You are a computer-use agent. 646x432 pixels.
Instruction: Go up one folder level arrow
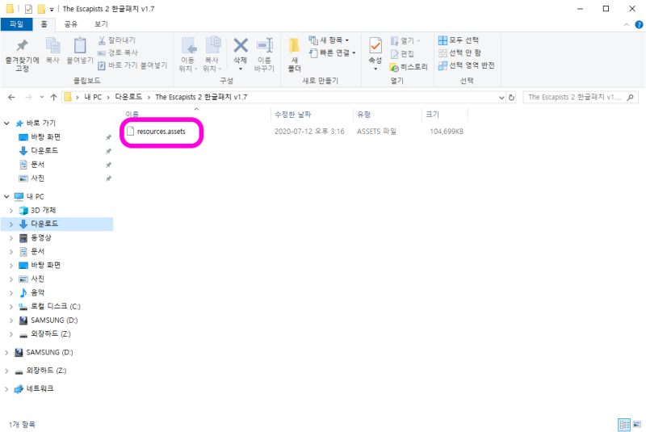coord(53,97)
